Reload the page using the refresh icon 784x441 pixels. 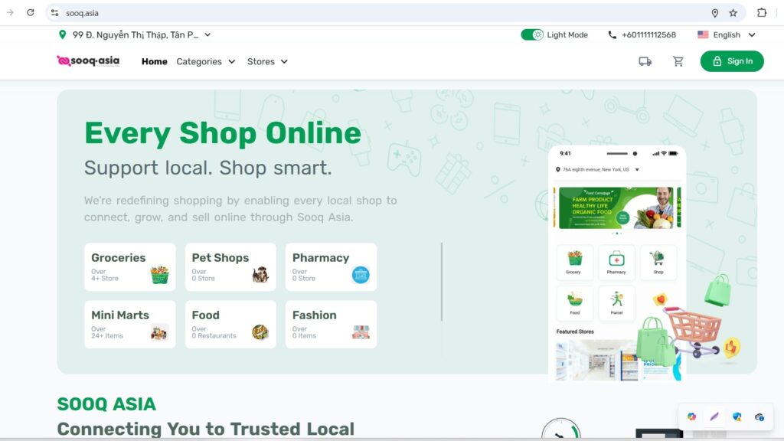tap(31, 12)
